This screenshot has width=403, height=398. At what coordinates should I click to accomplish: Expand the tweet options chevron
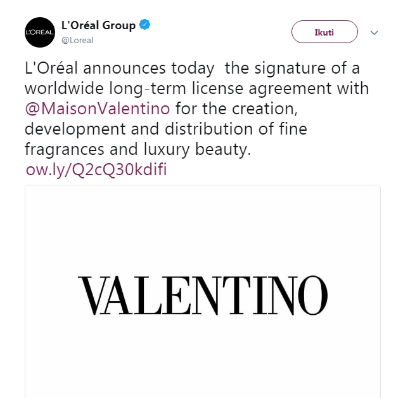click(x=374, y=32)
